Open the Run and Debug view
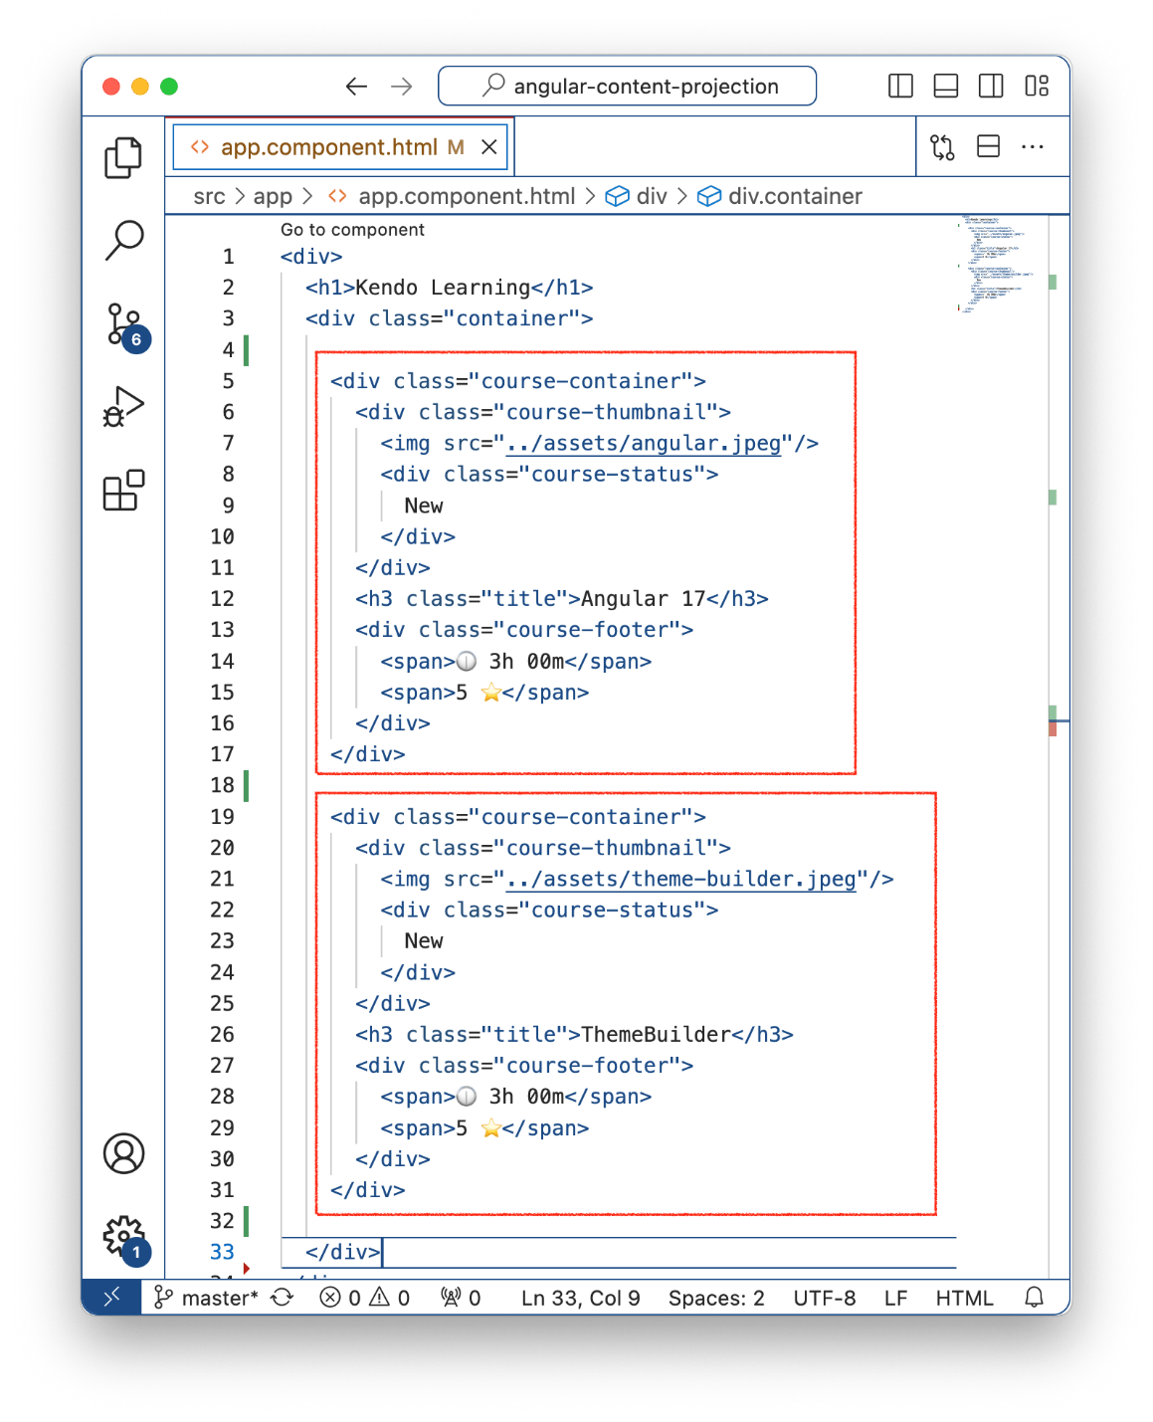 123,407
